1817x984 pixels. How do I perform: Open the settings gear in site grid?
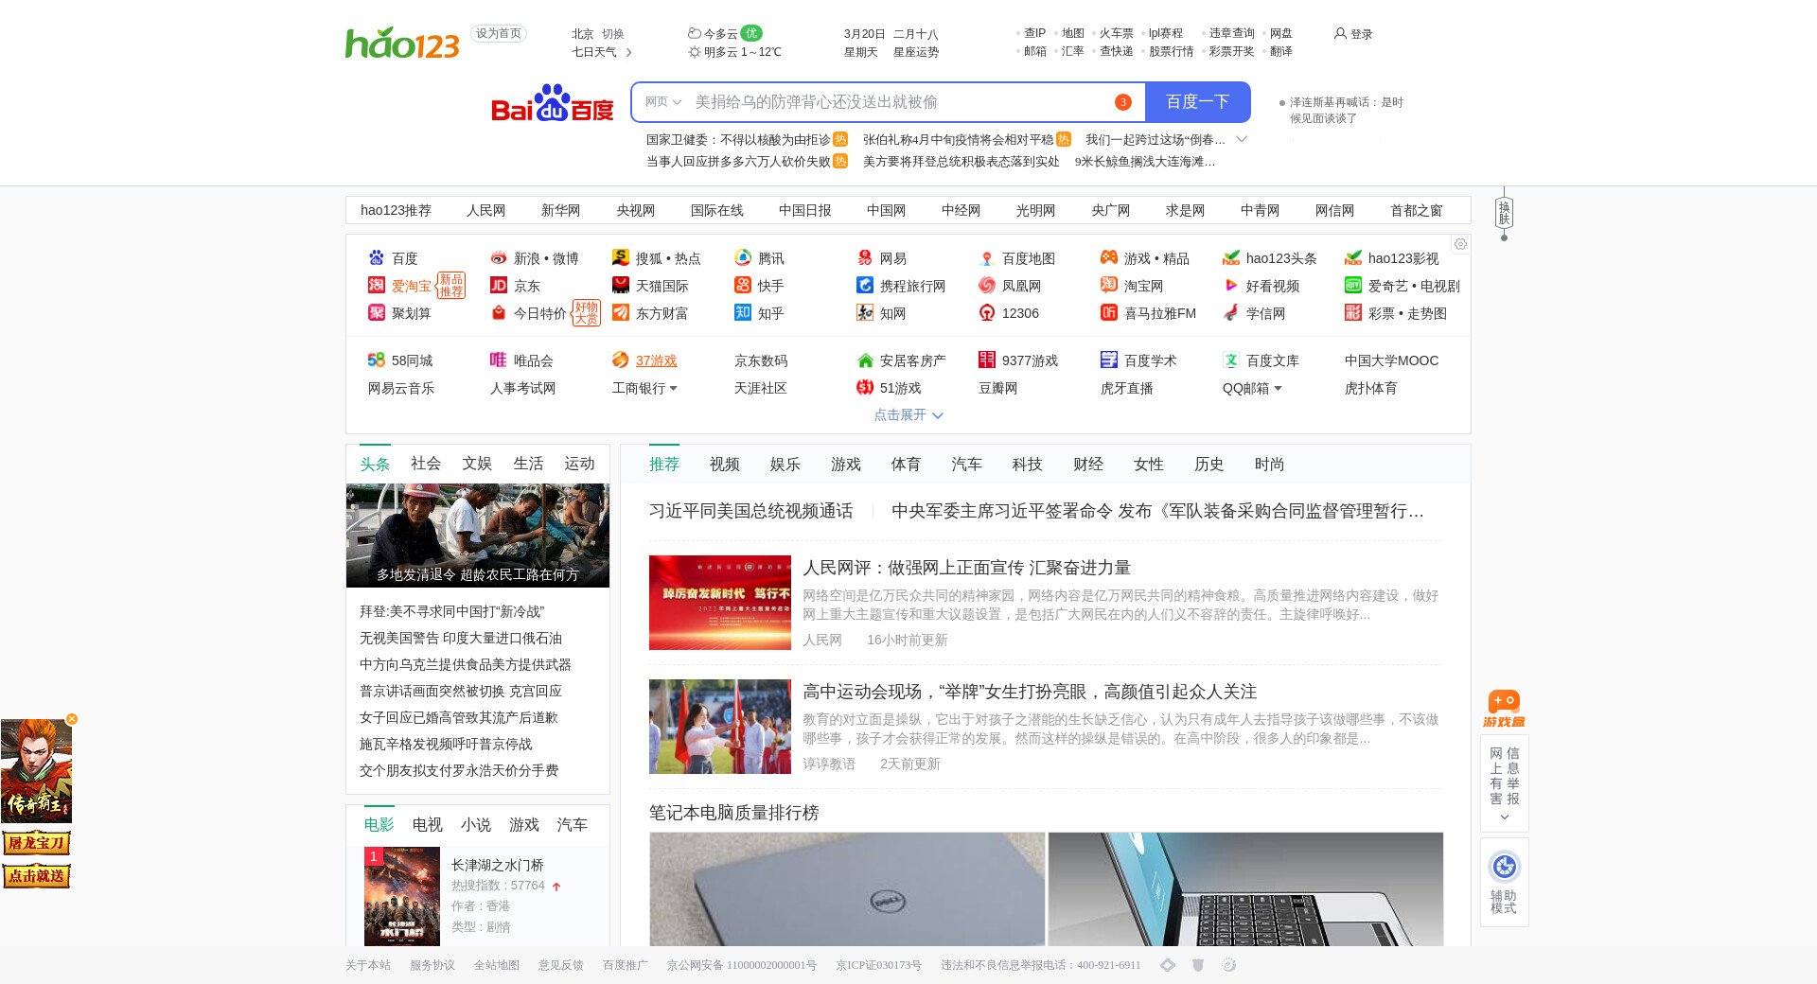pos(1460,244)
